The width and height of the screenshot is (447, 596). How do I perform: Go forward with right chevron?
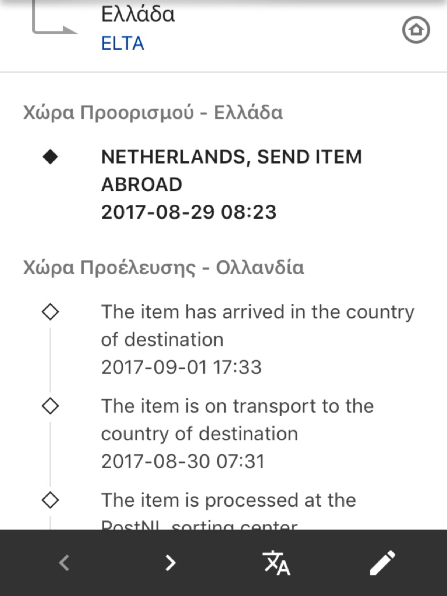tap(171, 563)
